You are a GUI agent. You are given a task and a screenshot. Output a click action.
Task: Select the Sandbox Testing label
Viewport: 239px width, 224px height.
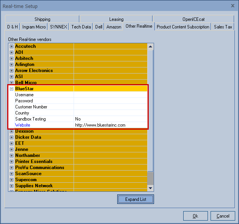click(x=30, y=119)
